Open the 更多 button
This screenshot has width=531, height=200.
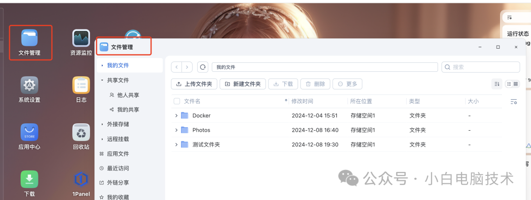coord(348,84)
